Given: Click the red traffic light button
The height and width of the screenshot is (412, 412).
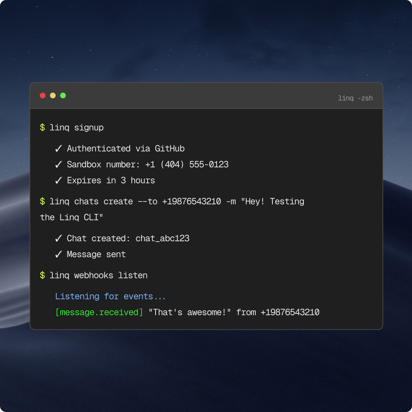Looking at the screenshot, I should (x=42, y=95).
